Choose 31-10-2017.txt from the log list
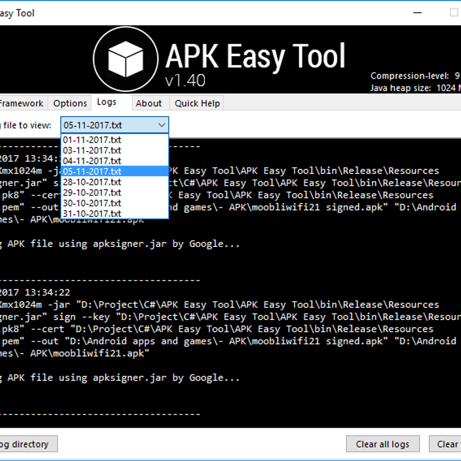The height and width of the screenshot is (461, 461). (x=115, y=214)
